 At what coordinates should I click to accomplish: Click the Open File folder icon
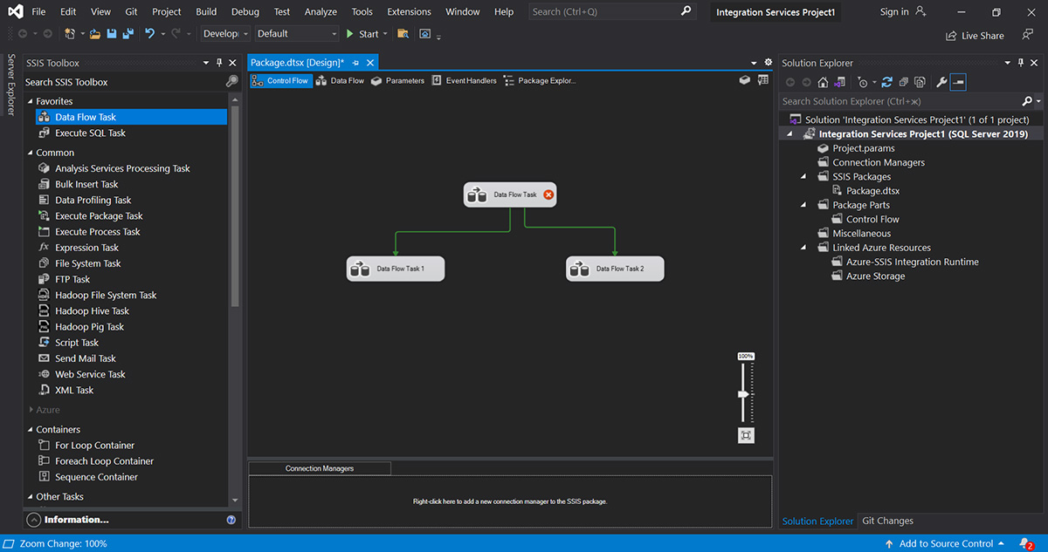[x=94, y=33]
